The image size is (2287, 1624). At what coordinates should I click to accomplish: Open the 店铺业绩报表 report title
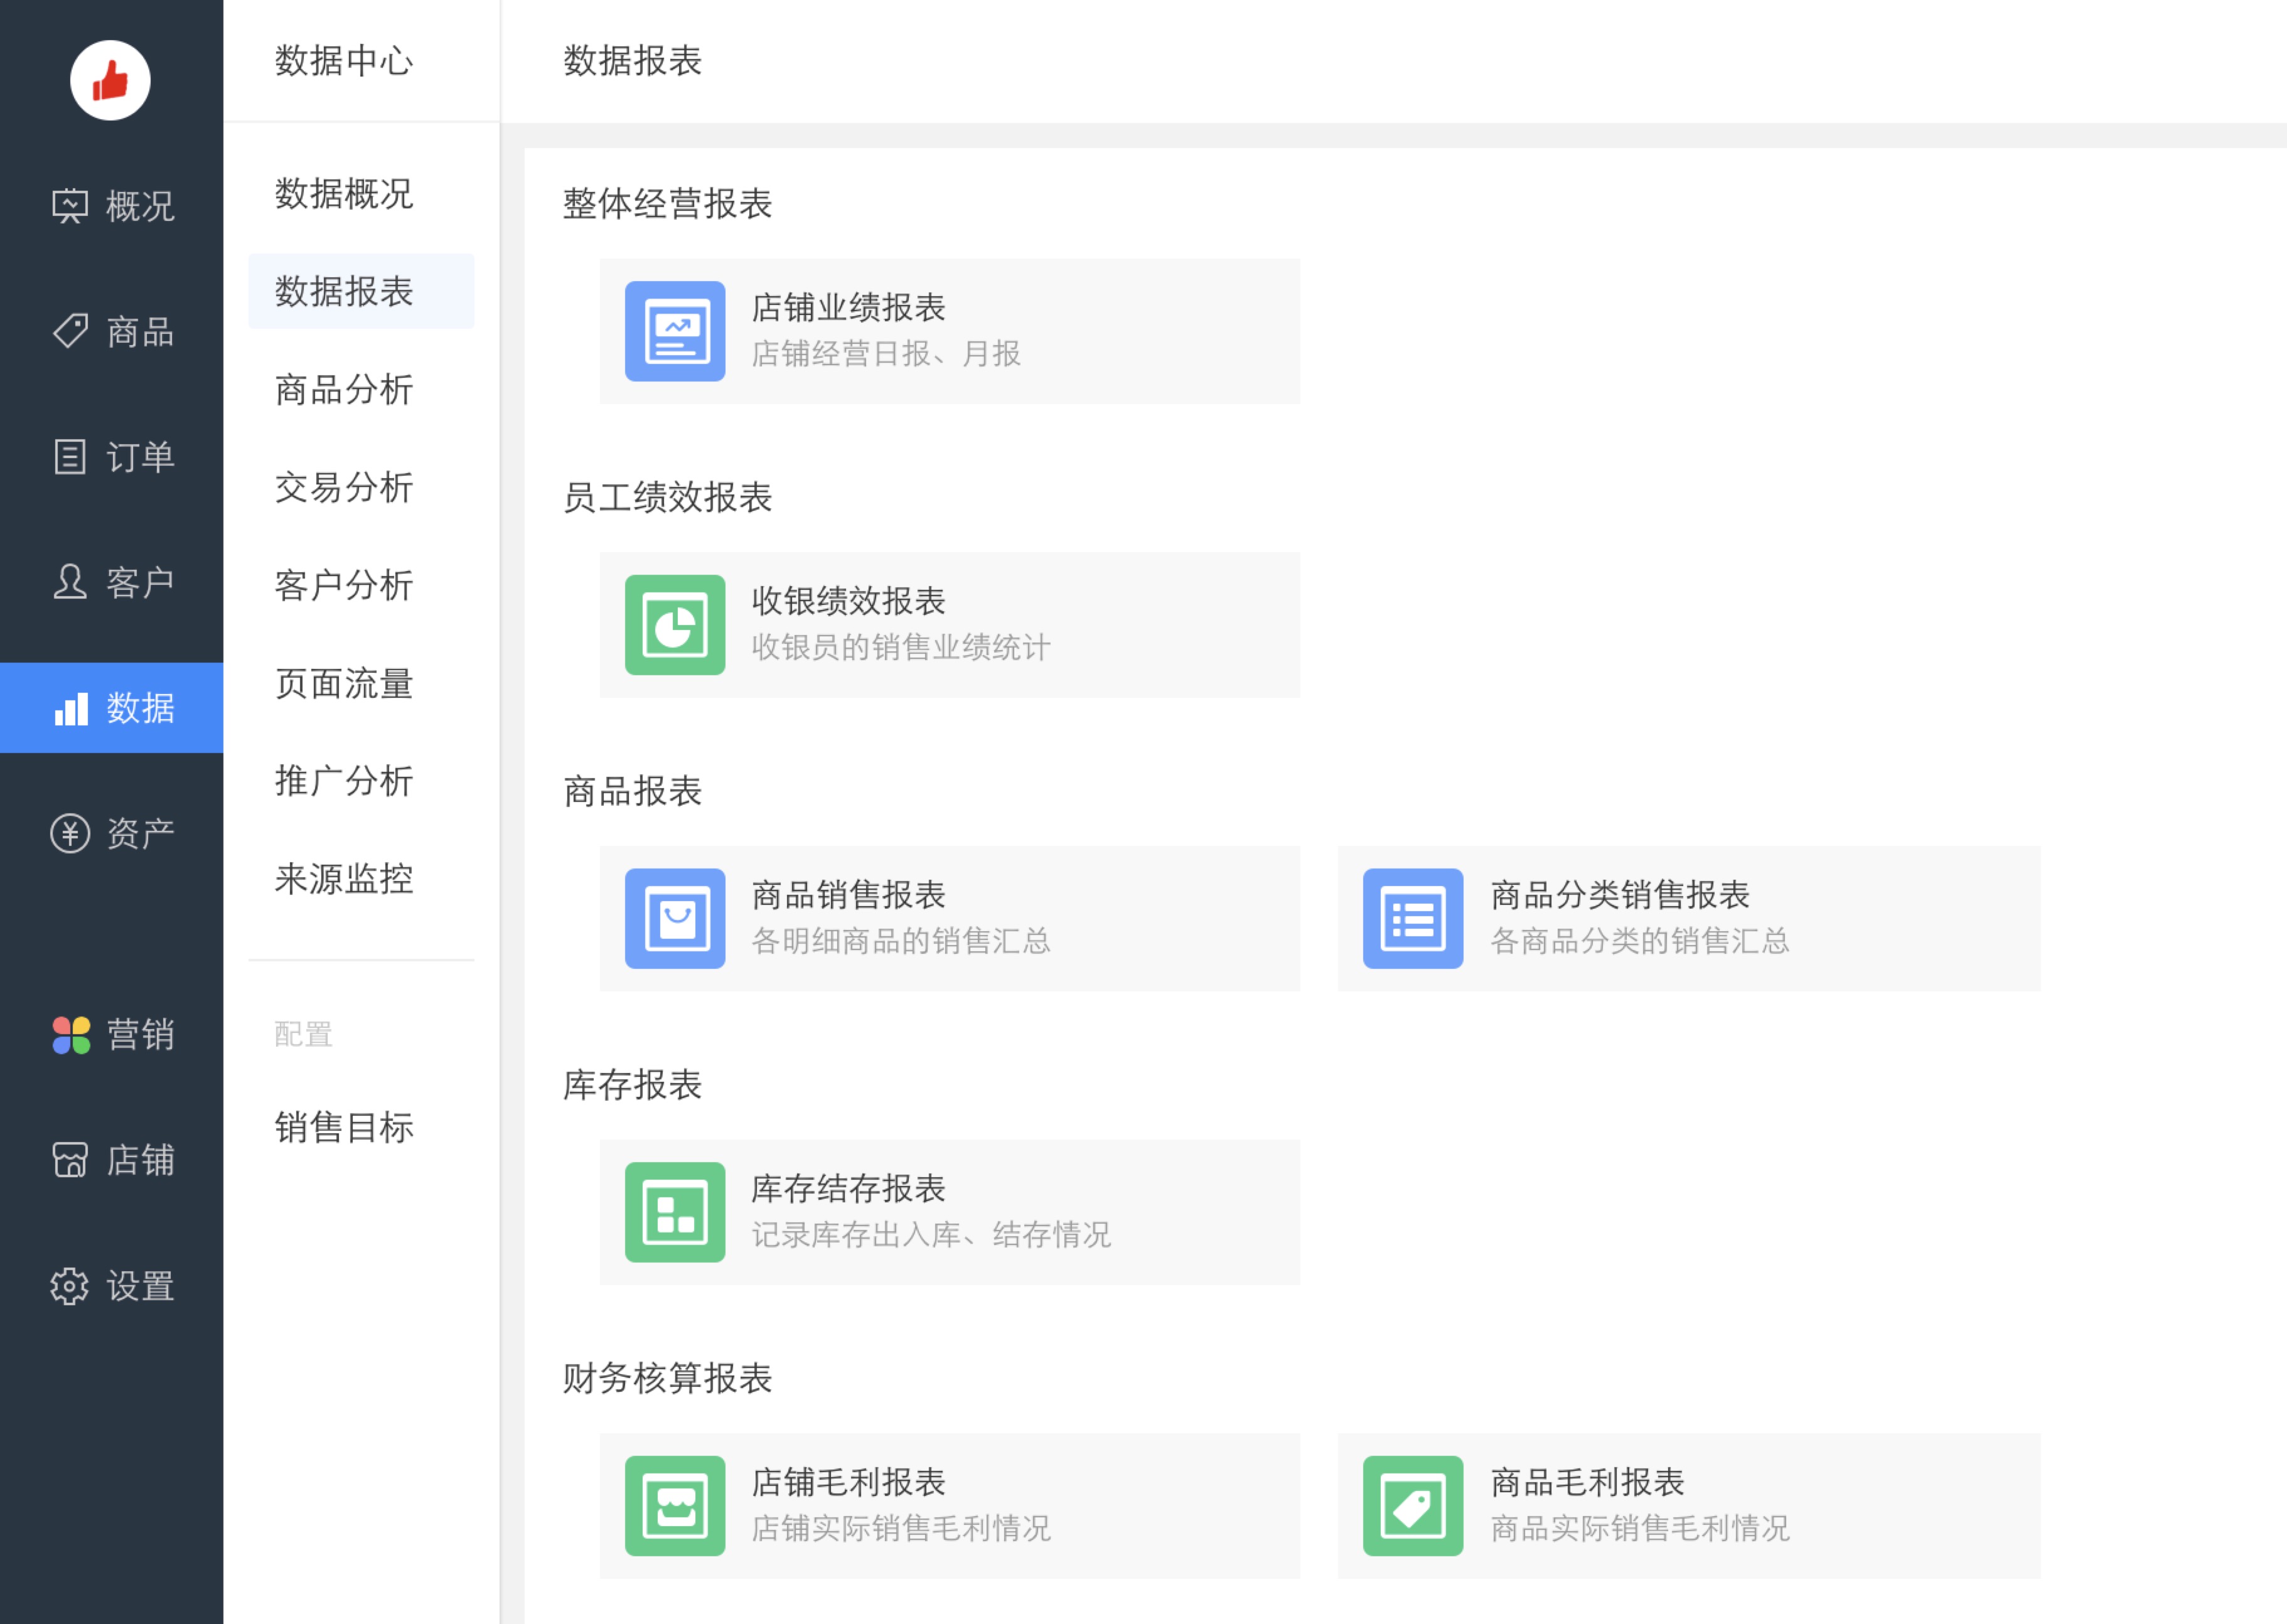(x=848, y=307)
